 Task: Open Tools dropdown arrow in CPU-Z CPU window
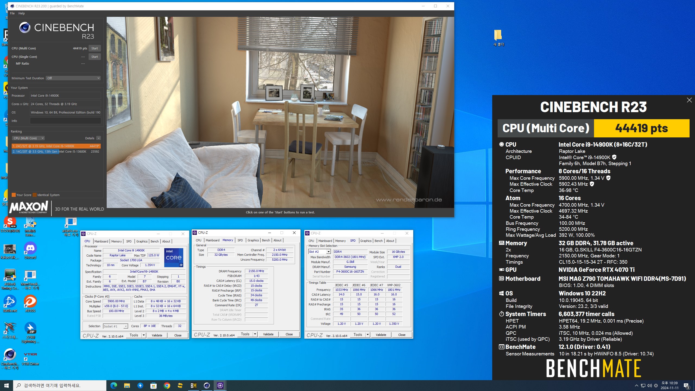click(144, 335)
